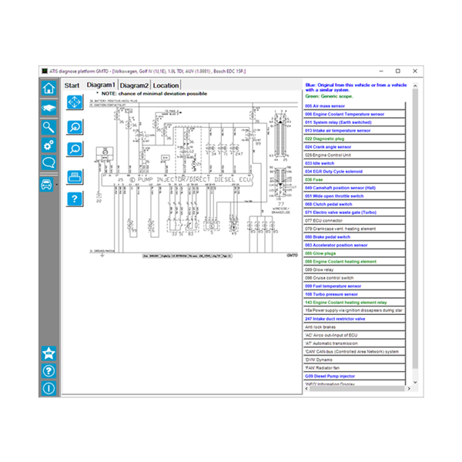
Task: Open the diagram help question mark button
Action: (74, 199)
